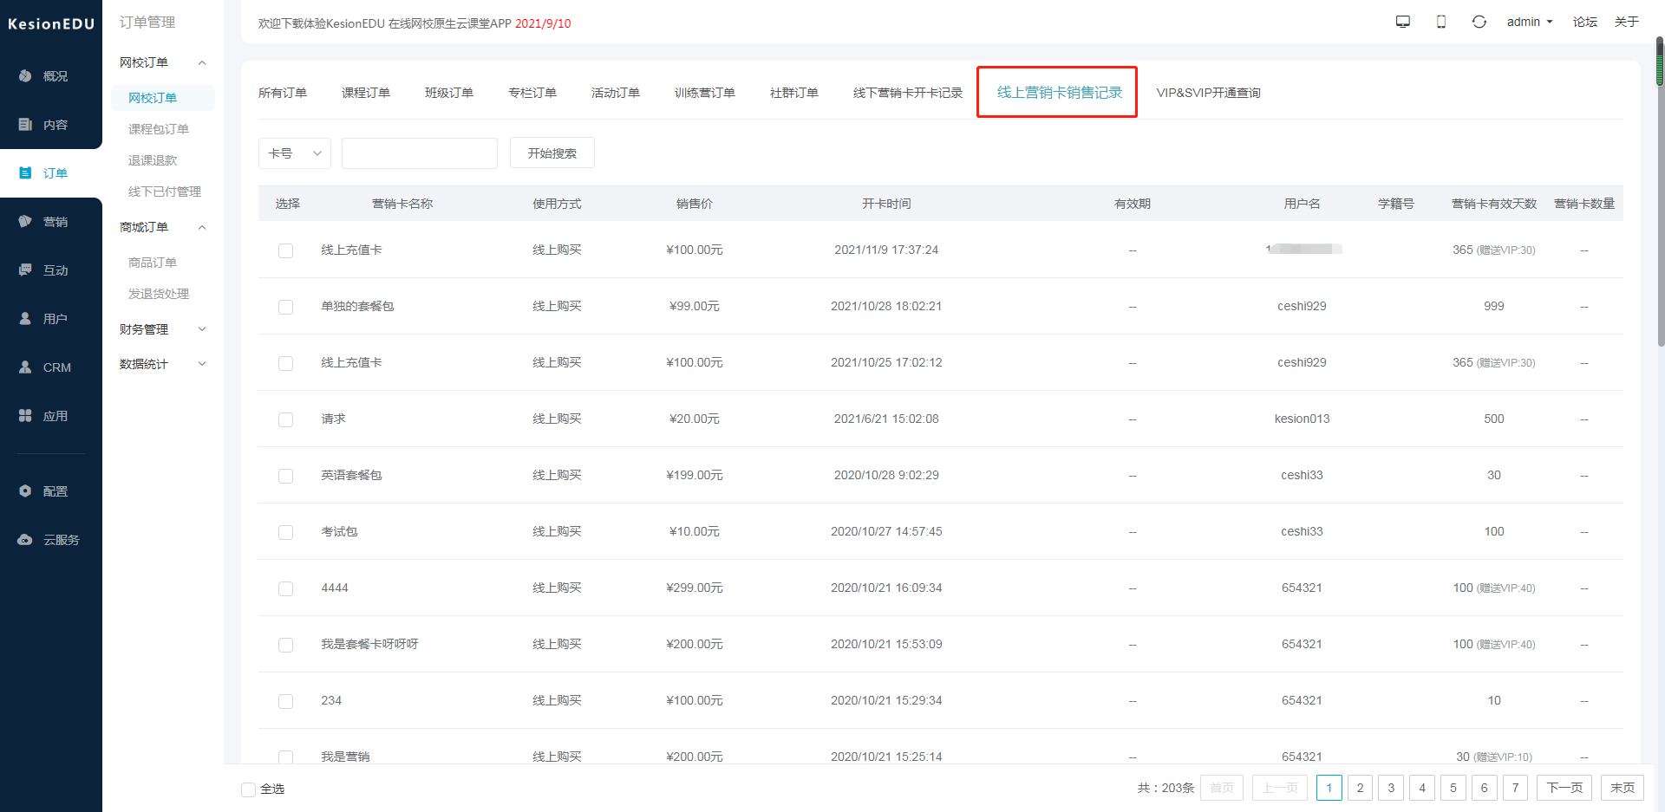Switch to the 专栏订单 tab
This screenshot has height=812, width=1665.
click(532, 93)
